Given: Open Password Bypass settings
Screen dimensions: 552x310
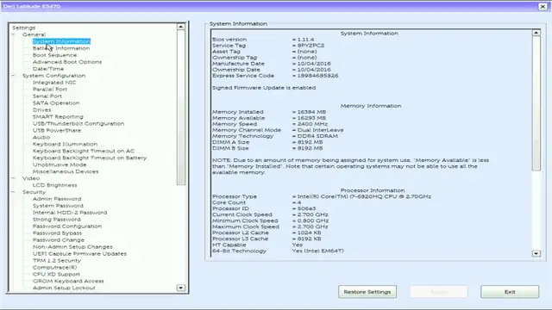Looking at the screenshot, I should click(x=57, y=233).
